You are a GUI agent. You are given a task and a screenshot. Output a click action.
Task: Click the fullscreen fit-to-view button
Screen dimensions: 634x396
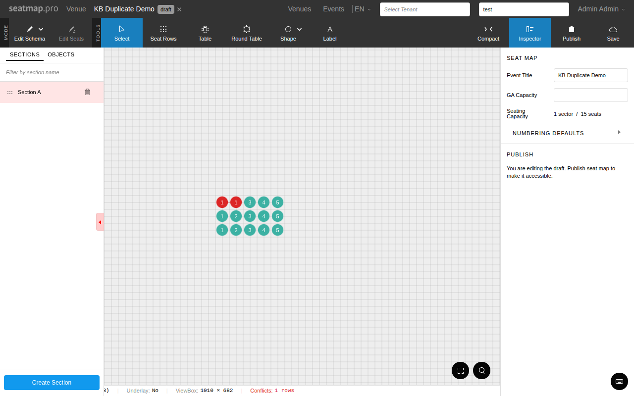(x=461, y=370)
